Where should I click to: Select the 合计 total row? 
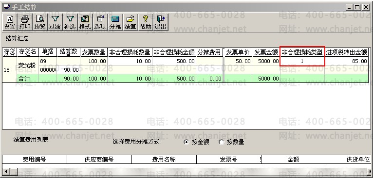pos(186,79)
